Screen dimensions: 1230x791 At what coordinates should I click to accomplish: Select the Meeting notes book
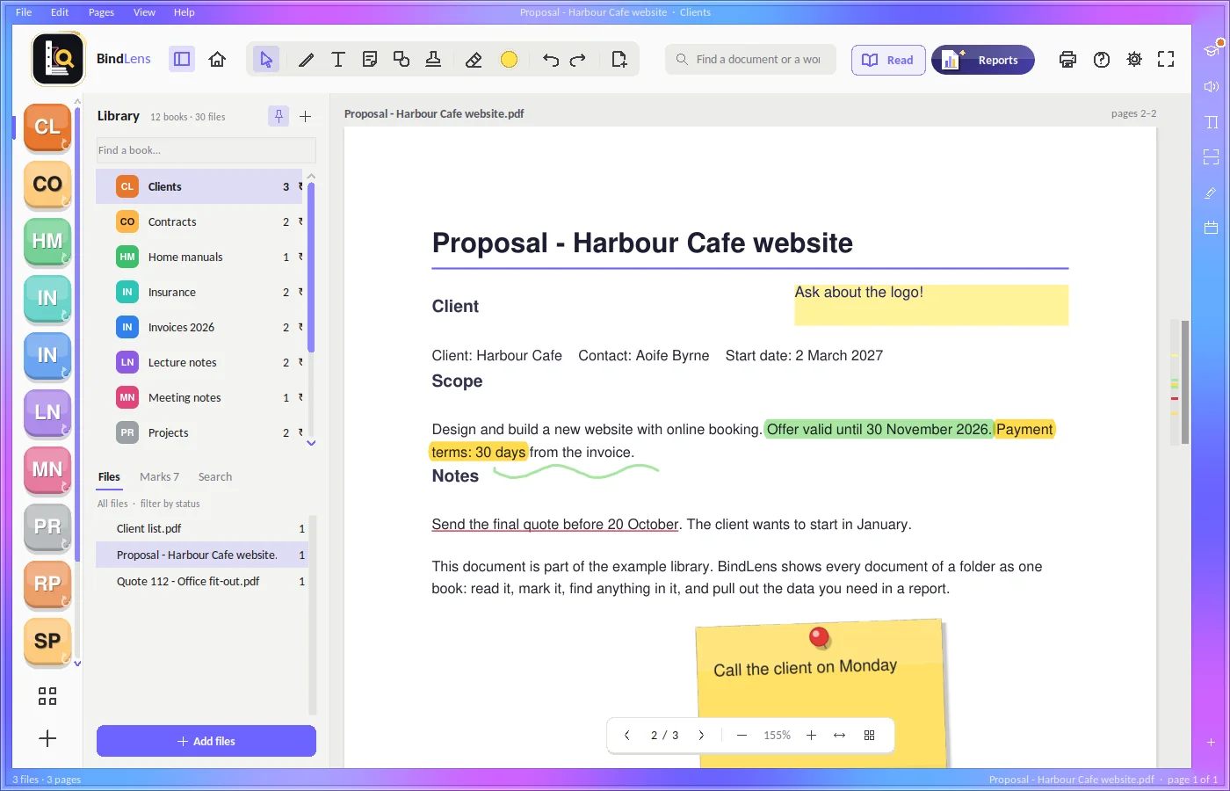(199, 397)
